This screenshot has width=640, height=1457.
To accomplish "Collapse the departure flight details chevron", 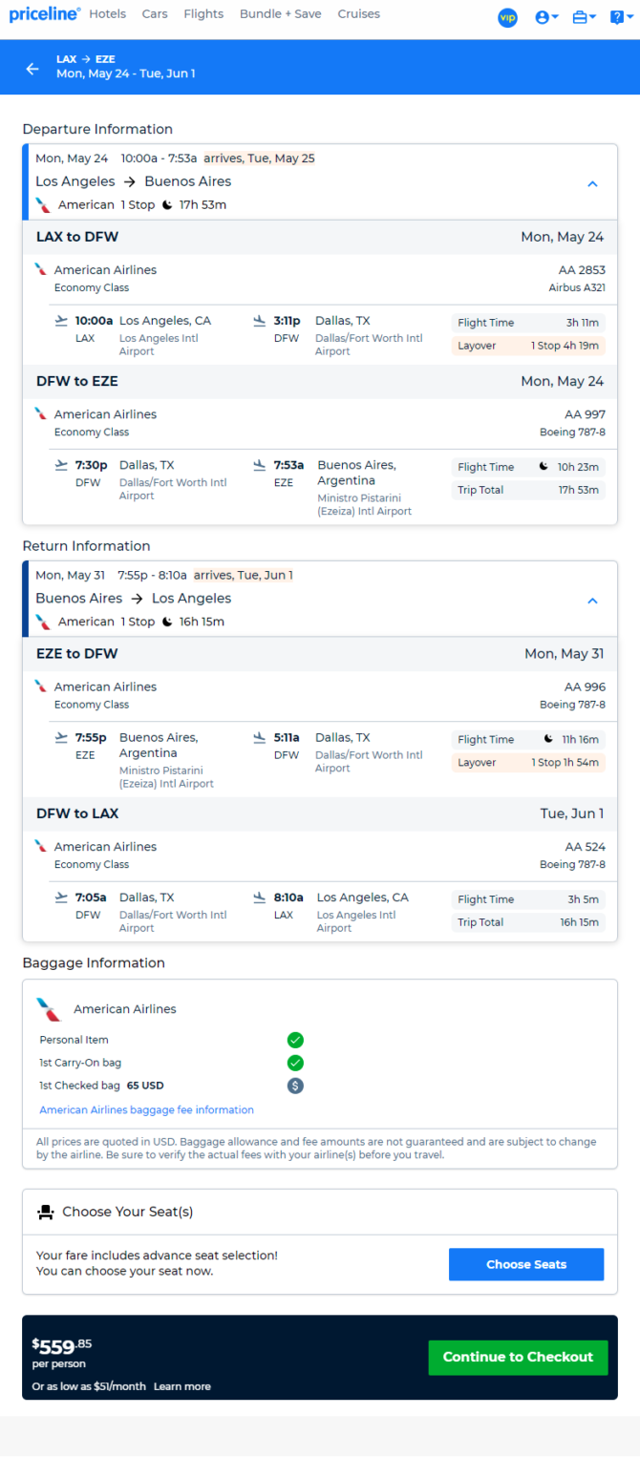I will (x=592, y=183).
